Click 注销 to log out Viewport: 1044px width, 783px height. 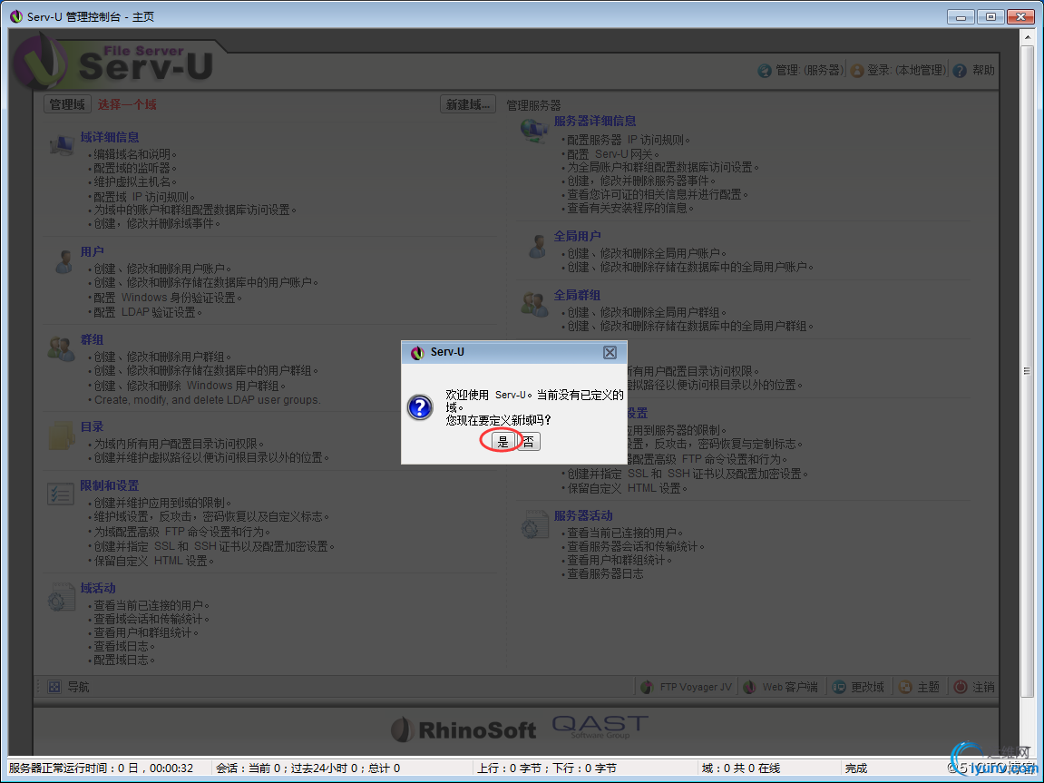[983, 687]
